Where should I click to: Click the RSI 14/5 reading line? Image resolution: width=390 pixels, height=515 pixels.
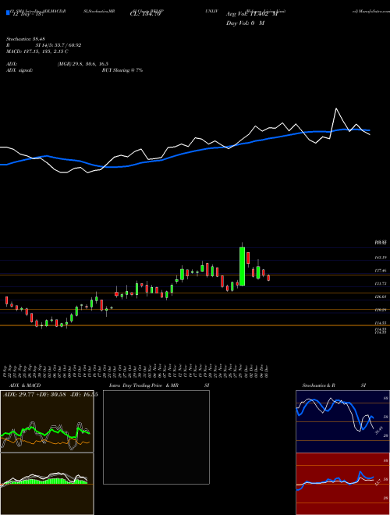coord(44,45)
